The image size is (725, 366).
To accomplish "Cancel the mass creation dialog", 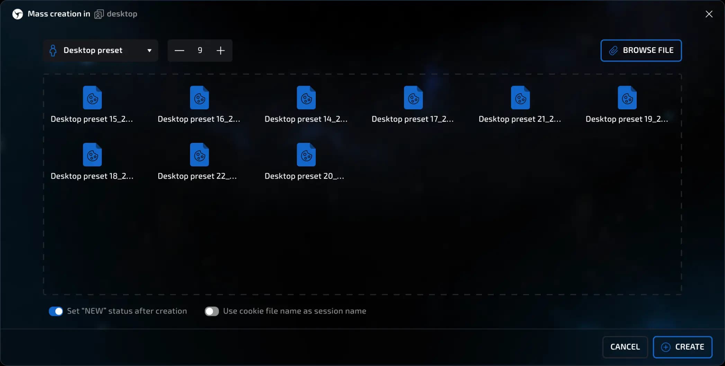I will click(x=625, y=347).
